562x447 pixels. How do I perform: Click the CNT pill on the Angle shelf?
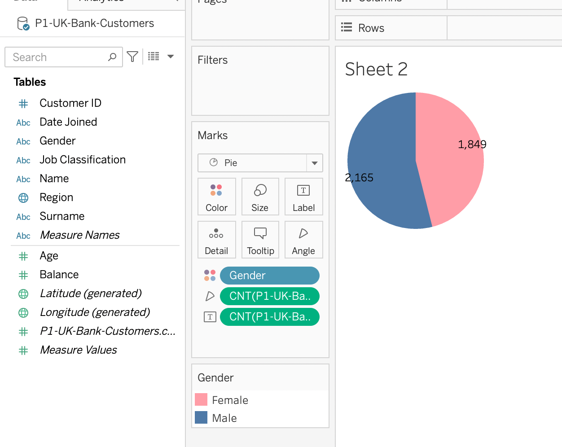click(269, 296)
